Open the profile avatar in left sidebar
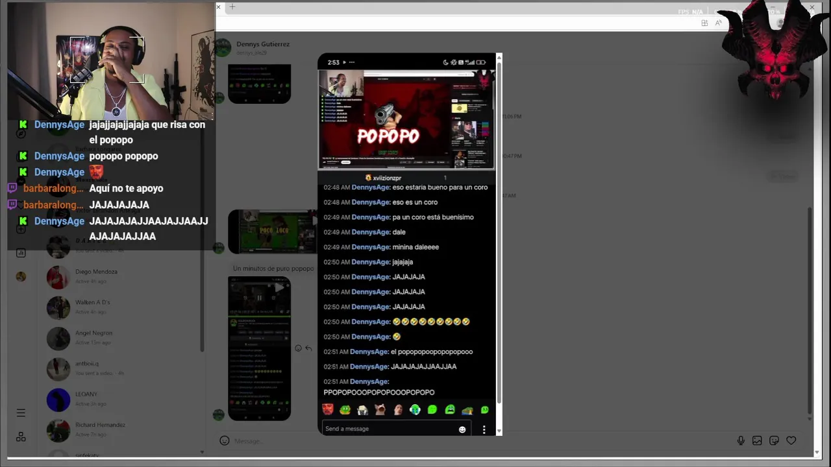831x467 pixels. pos(21,276)
